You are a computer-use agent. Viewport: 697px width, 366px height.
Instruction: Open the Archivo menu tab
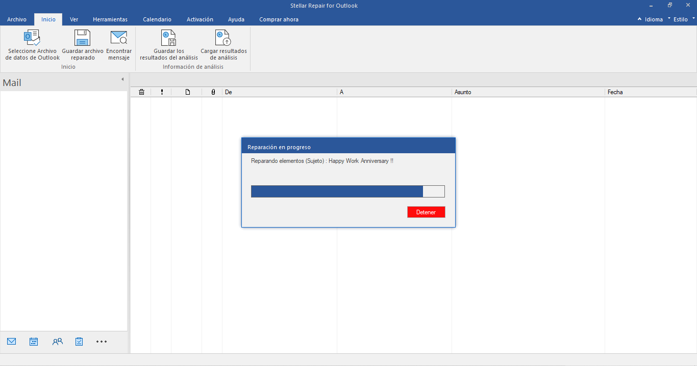coord(17,19)
